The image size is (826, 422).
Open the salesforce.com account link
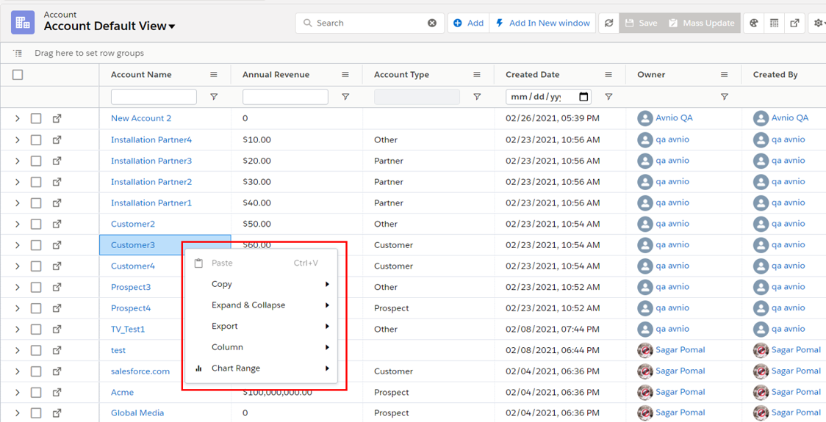click(140, 371)
